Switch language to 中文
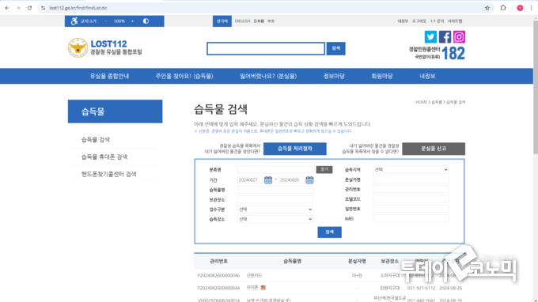538x302 pixels. [271, 21]
